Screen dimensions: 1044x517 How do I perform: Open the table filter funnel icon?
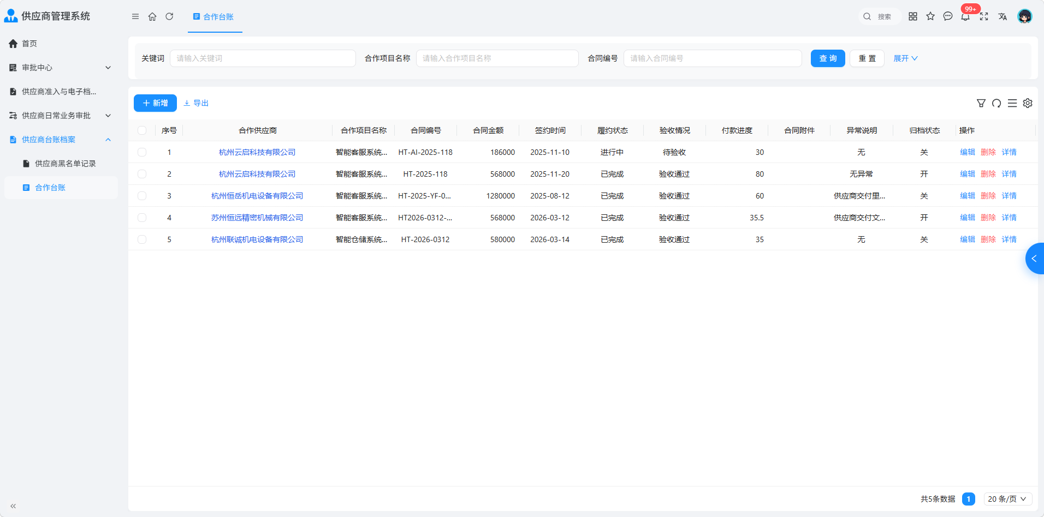point(981,103)
